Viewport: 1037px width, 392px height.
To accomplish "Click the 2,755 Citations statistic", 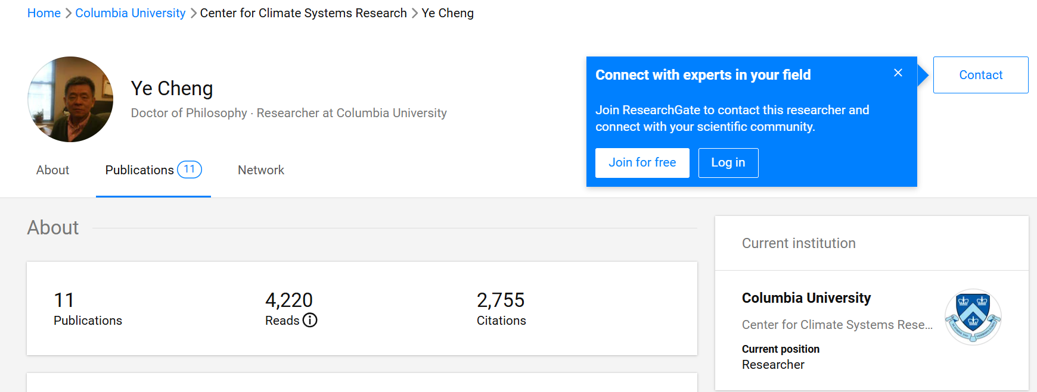I will click(501, 300).
